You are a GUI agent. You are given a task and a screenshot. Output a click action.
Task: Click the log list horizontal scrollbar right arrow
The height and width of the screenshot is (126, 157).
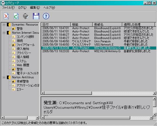155,93
